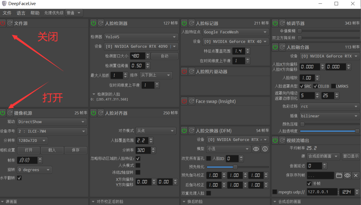Screen dimensions: 361x205
Task: Reset the 人脸照片驱动器 module
Action: coord(192,71)
